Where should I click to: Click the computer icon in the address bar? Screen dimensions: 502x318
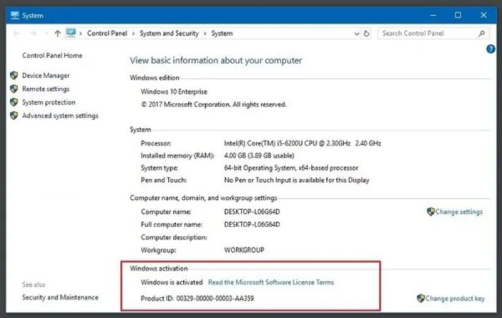coord(71,33)
